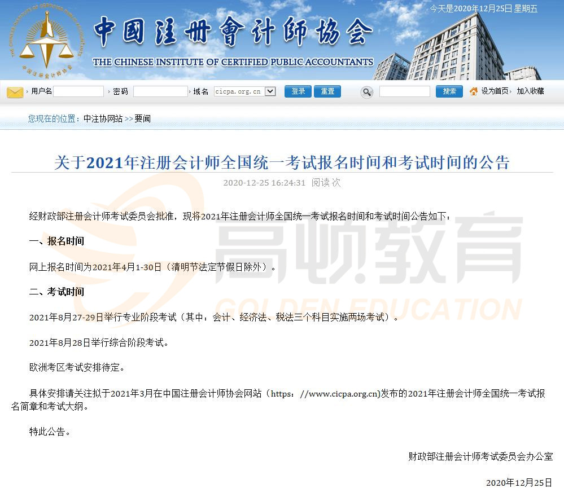The width and height of the screenshot is (564, 497).
Task: Focus the 用户名 username input field
Action: click(78, 91)
